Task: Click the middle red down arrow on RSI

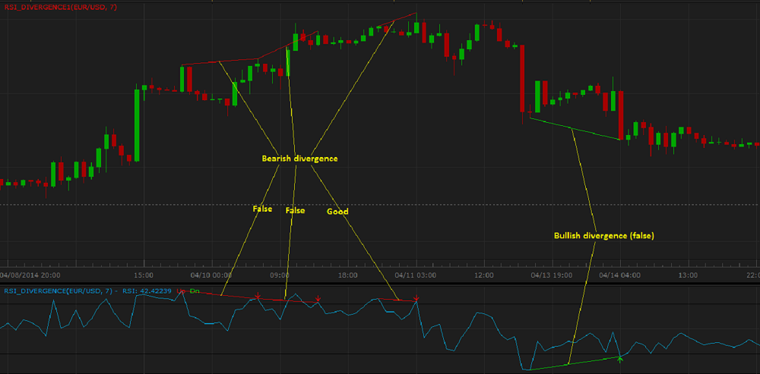Action: (318, 300)
